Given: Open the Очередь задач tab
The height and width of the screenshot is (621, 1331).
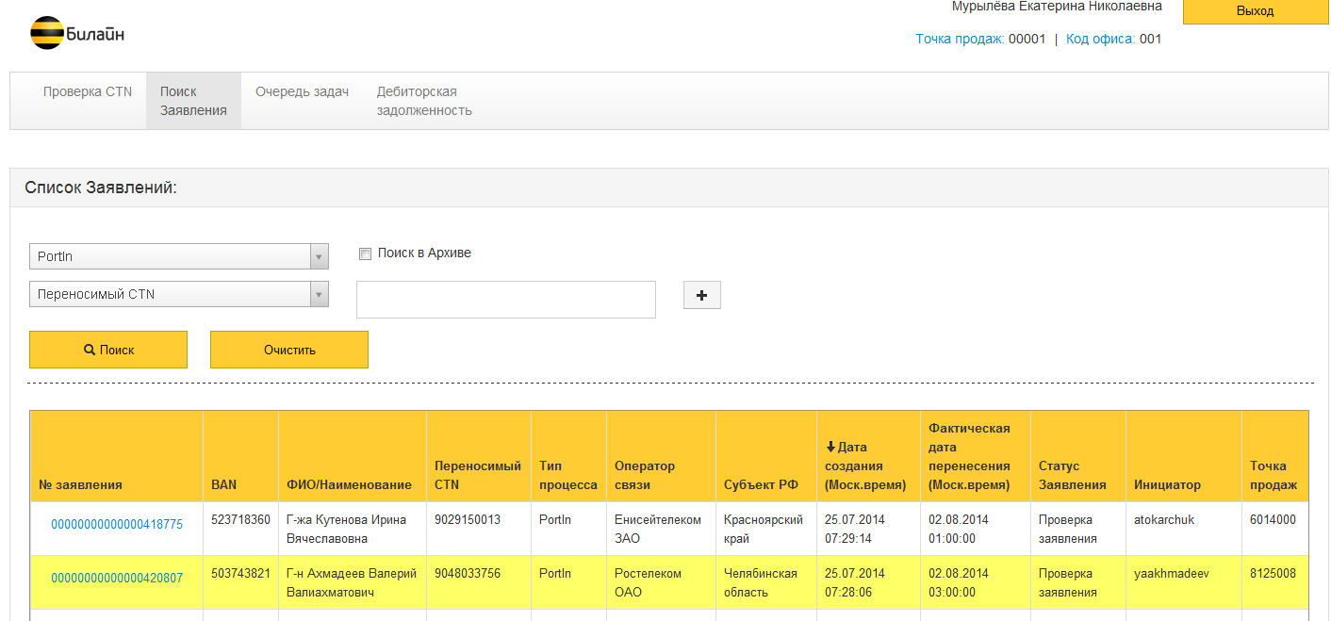Looking at the screenshot, I should [x=302, y=91].
